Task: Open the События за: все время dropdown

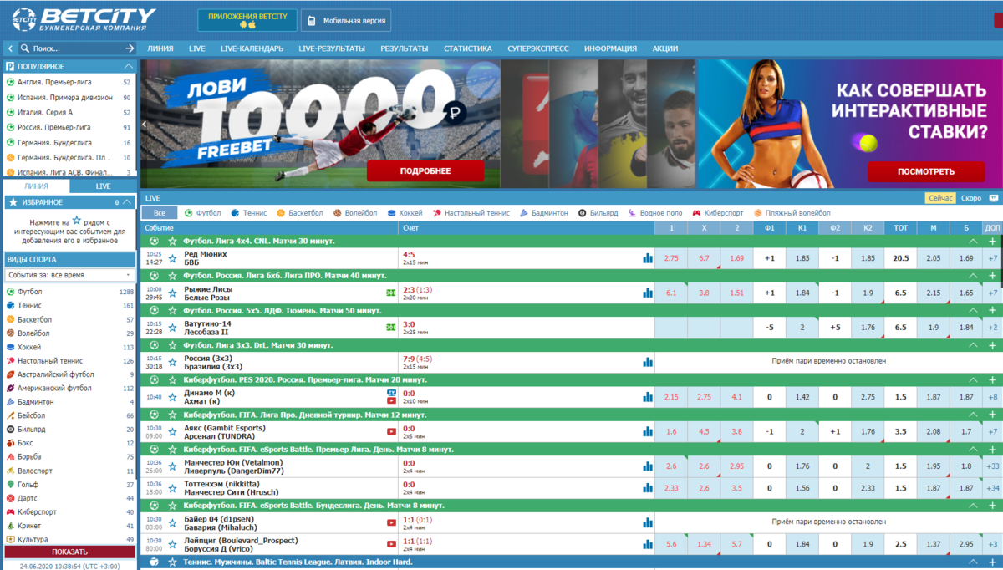Action: point(69,275)
